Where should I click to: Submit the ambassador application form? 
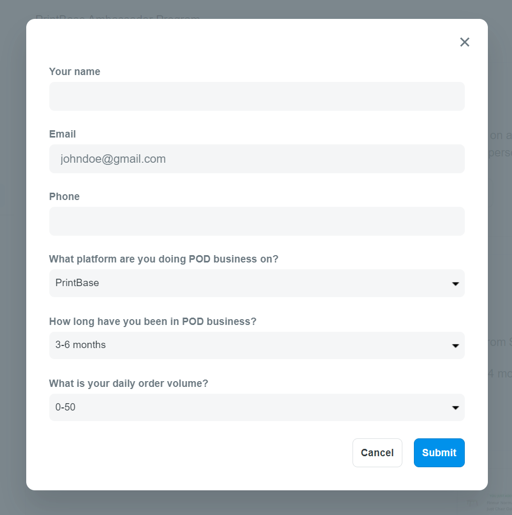coord(439,453)
